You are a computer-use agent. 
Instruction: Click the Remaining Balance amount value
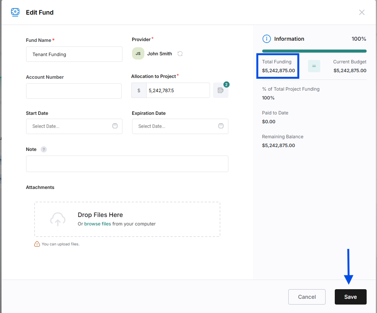(278, 145)
